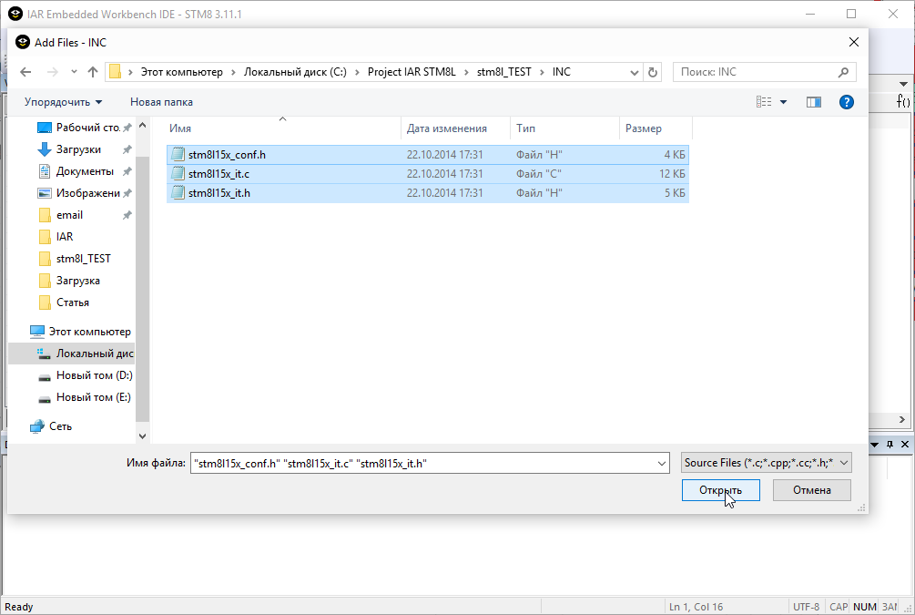Click the stm8l15x_it.c file icon
Viewport: 915px width, 615px height.
click(x=178, y=174)
